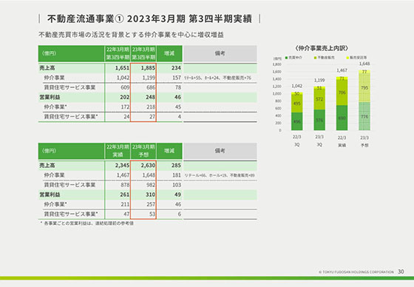
Task: Click the value 686 in the upper table
Action: click(151, 87)
